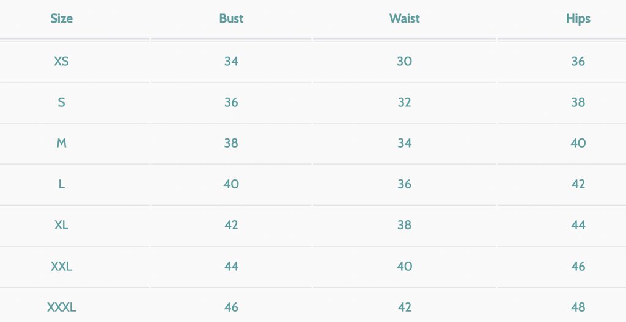Click the Size column header

61,18
